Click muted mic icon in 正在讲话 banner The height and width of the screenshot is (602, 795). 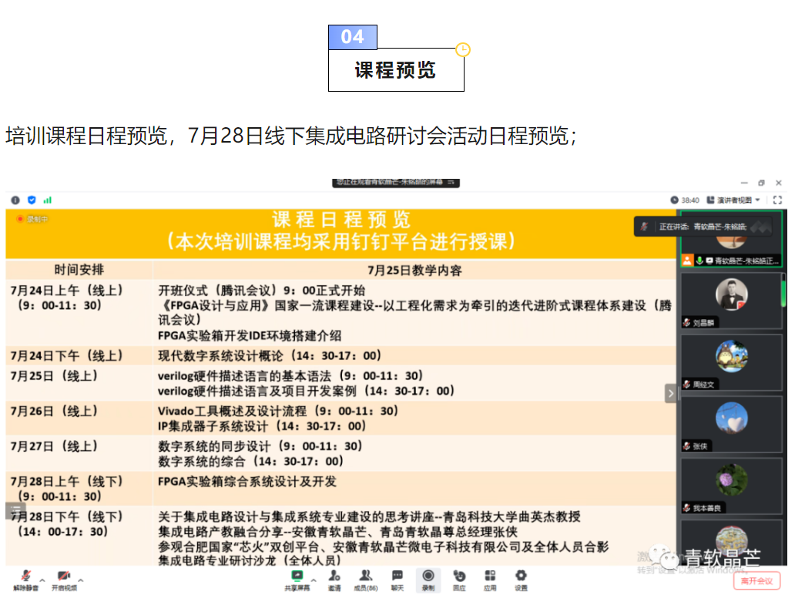(644, 227)
